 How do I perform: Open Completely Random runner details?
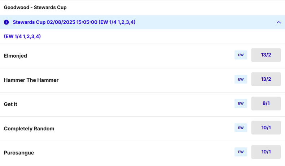coord(29,129)
